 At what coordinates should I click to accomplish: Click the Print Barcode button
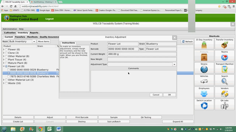tap(82, 117)
